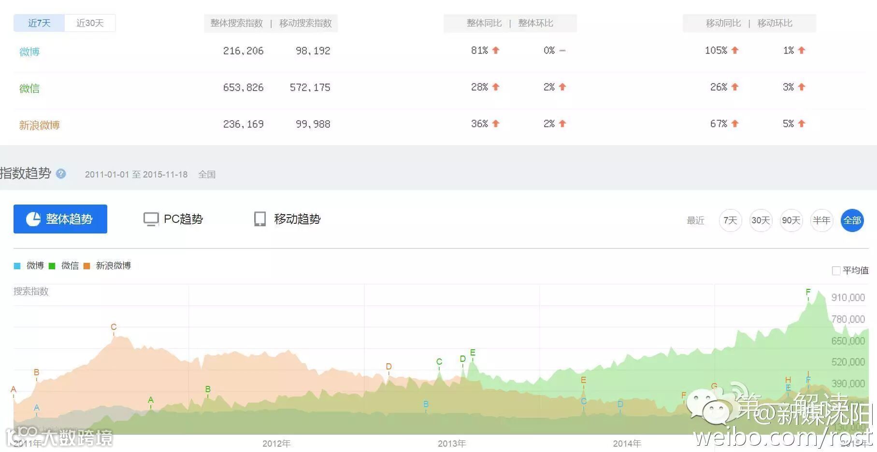Click the 2013年 axis label
The image size is (877, 452).
point(452,443)
